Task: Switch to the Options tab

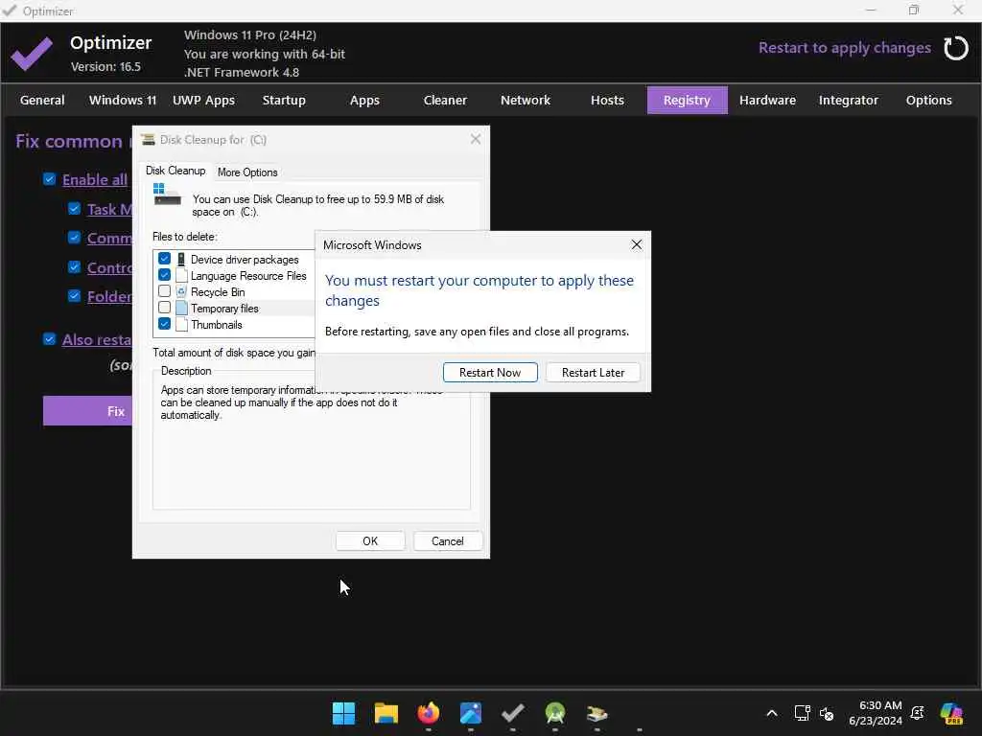Action: pyautogui.click(x=928, y=100)
